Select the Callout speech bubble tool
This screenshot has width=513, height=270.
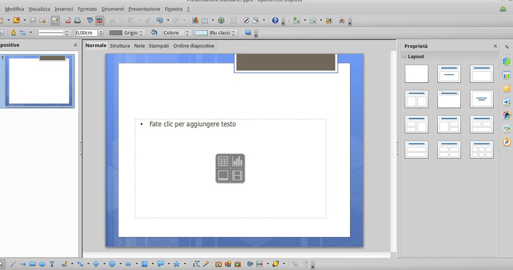pos(161,264)
